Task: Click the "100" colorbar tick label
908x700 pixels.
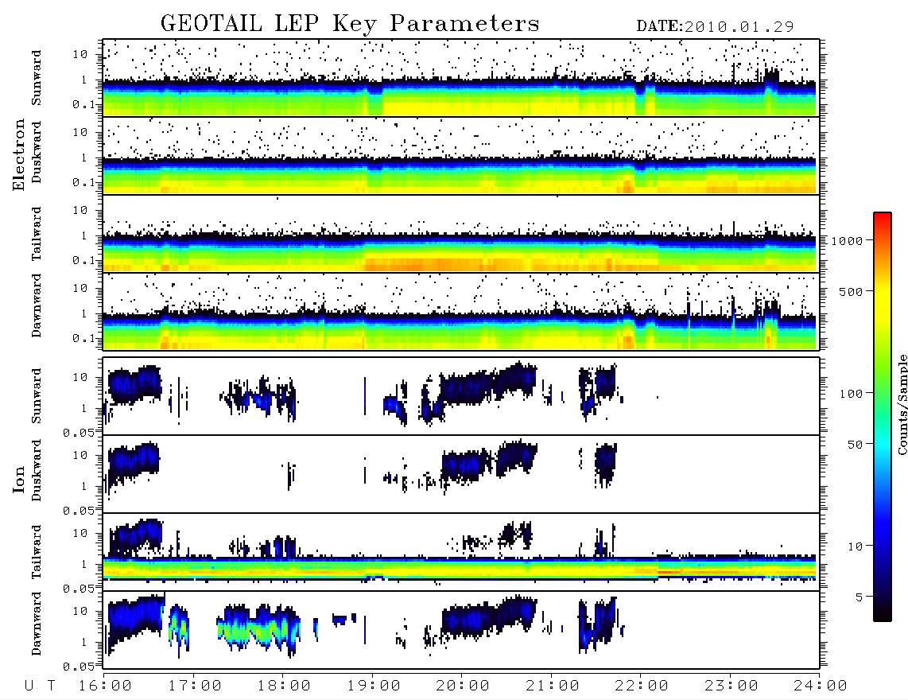Action: click(852, 394)
